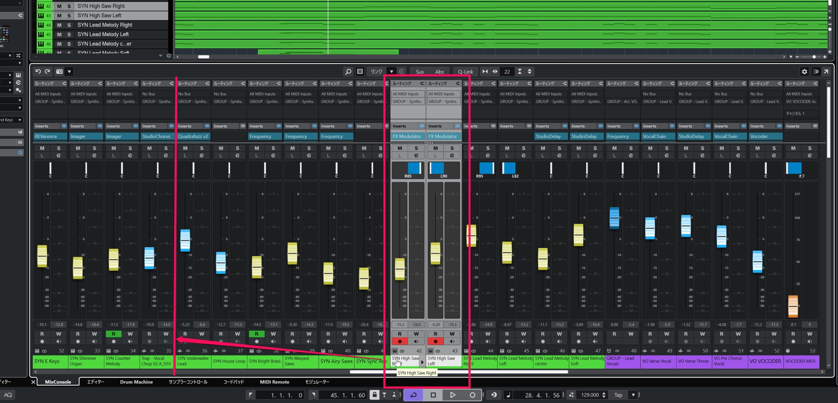This screenshot has height=403, width=838.
Task: Switch to the Drum Machine tab
Action: click(x=136, y=382)
